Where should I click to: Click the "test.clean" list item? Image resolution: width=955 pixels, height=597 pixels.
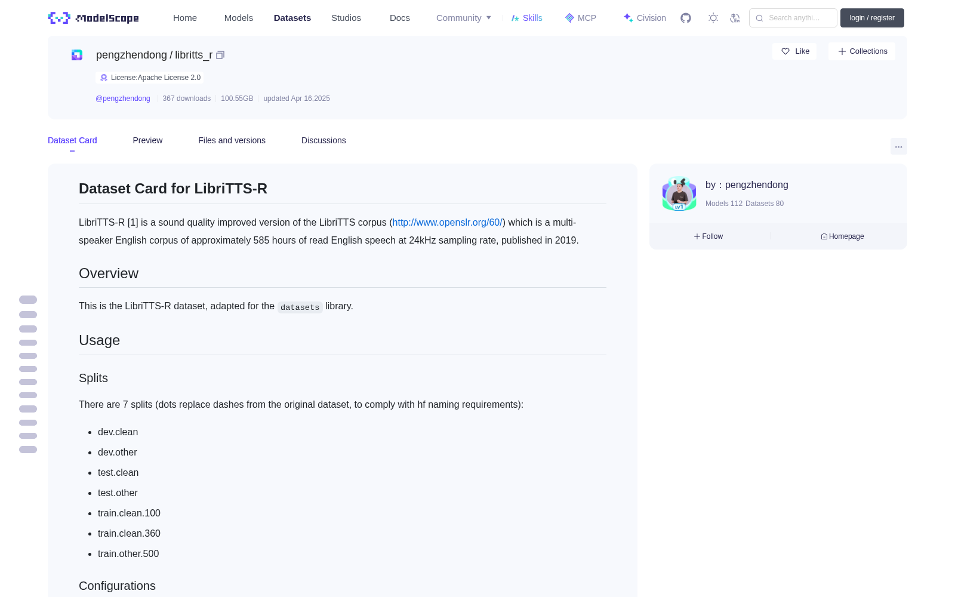coord(118,473)
